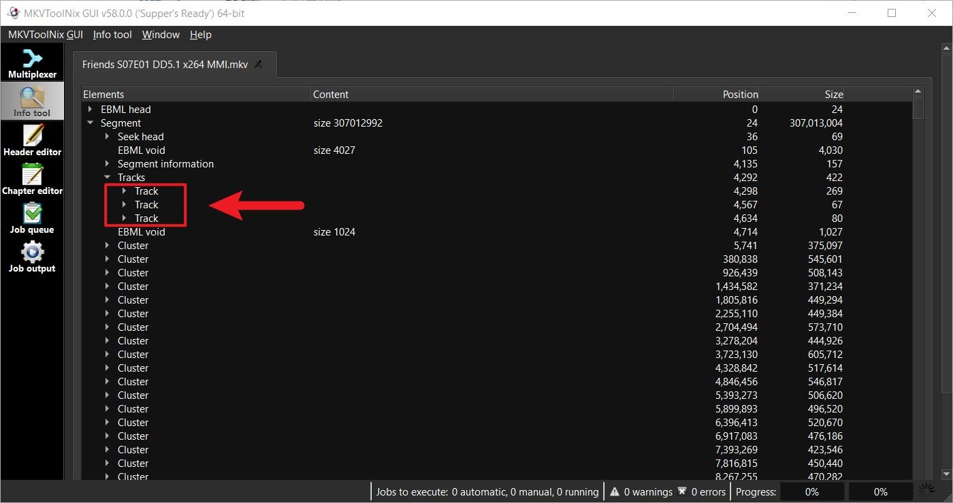This screenshot has width=953, height=503.
Task: Click the errors icon in the status bar
Action: coord(681,491)
